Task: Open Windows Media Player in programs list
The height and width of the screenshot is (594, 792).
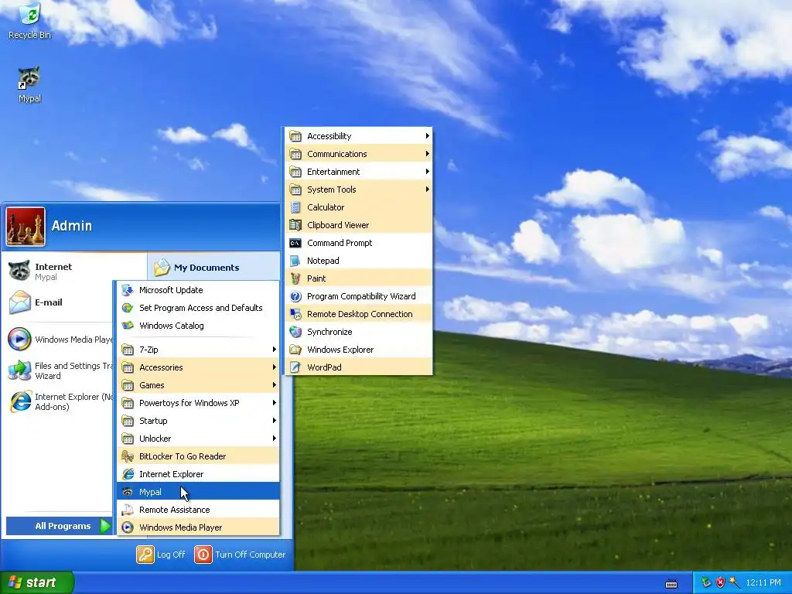Action: pyautogui.click(x=198, y=527)
